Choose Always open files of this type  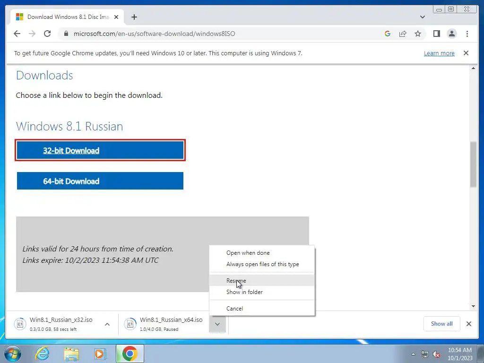[x=262, y=264]
